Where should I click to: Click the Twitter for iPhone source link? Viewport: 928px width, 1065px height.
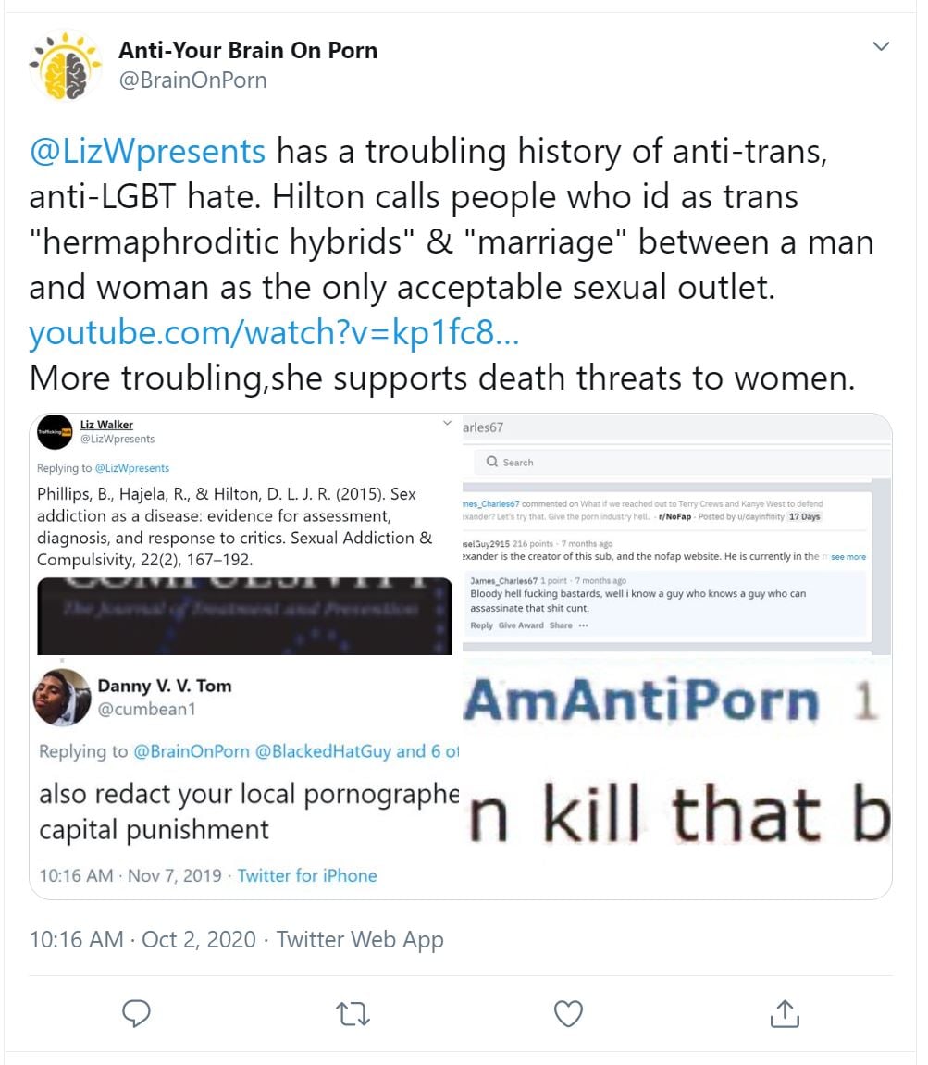pos(307,875)
